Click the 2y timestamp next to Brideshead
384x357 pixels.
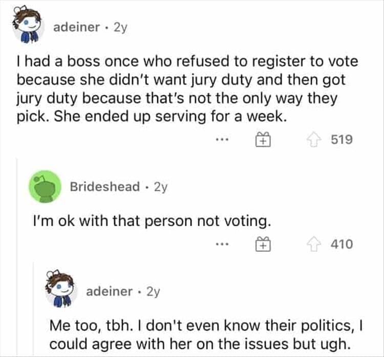coord(160,187)
